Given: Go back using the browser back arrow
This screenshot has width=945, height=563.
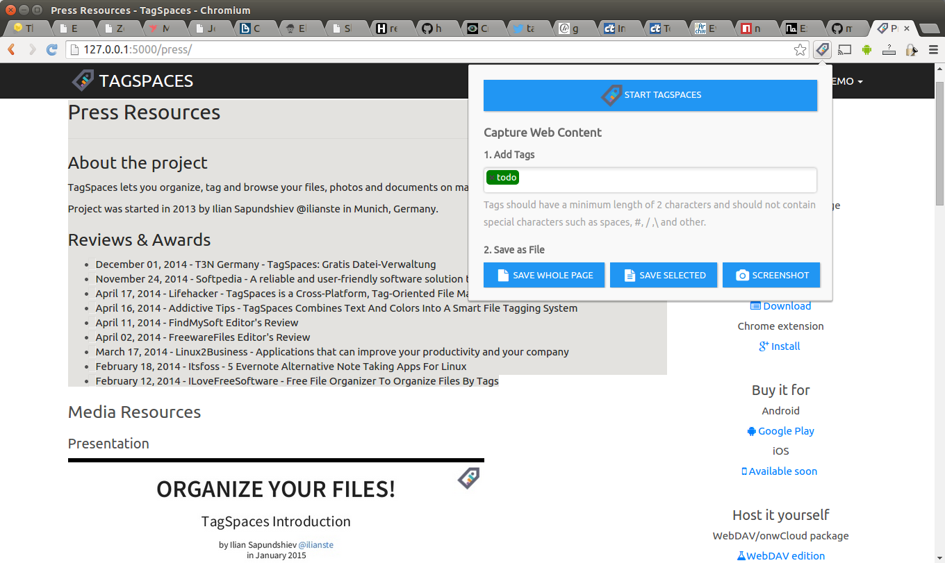Looking at the screenshot, I should pyautogui.click(x=12, y=49).
